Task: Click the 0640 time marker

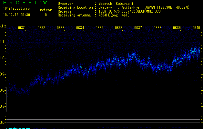Action: [x=196, y=28]
